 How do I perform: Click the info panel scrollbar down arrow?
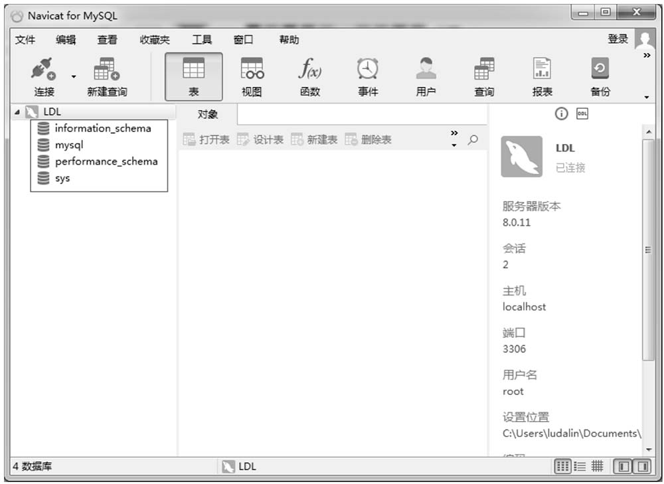648,449
